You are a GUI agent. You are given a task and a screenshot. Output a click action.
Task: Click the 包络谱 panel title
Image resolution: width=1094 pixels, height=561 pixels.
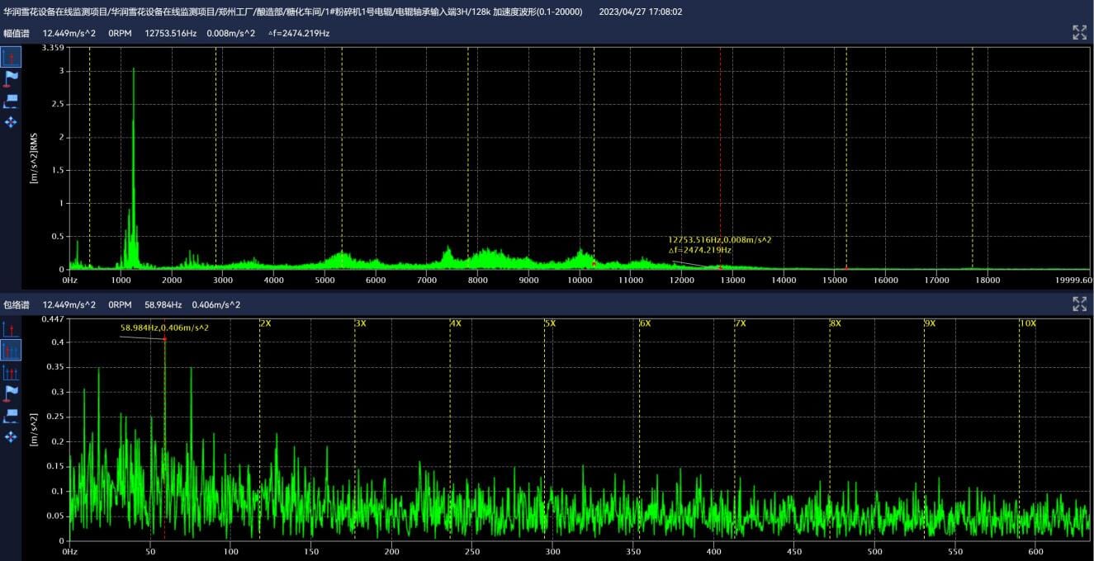coord(15,304)
